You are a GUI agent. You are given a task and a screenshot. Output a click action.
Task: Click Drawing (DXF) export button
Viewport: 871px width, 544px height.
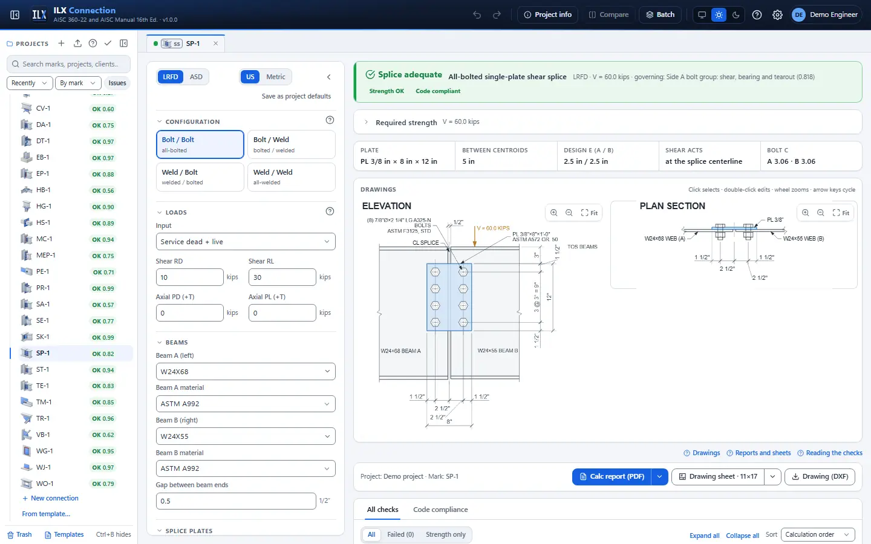pyautogui.click(x=820, y=476)
